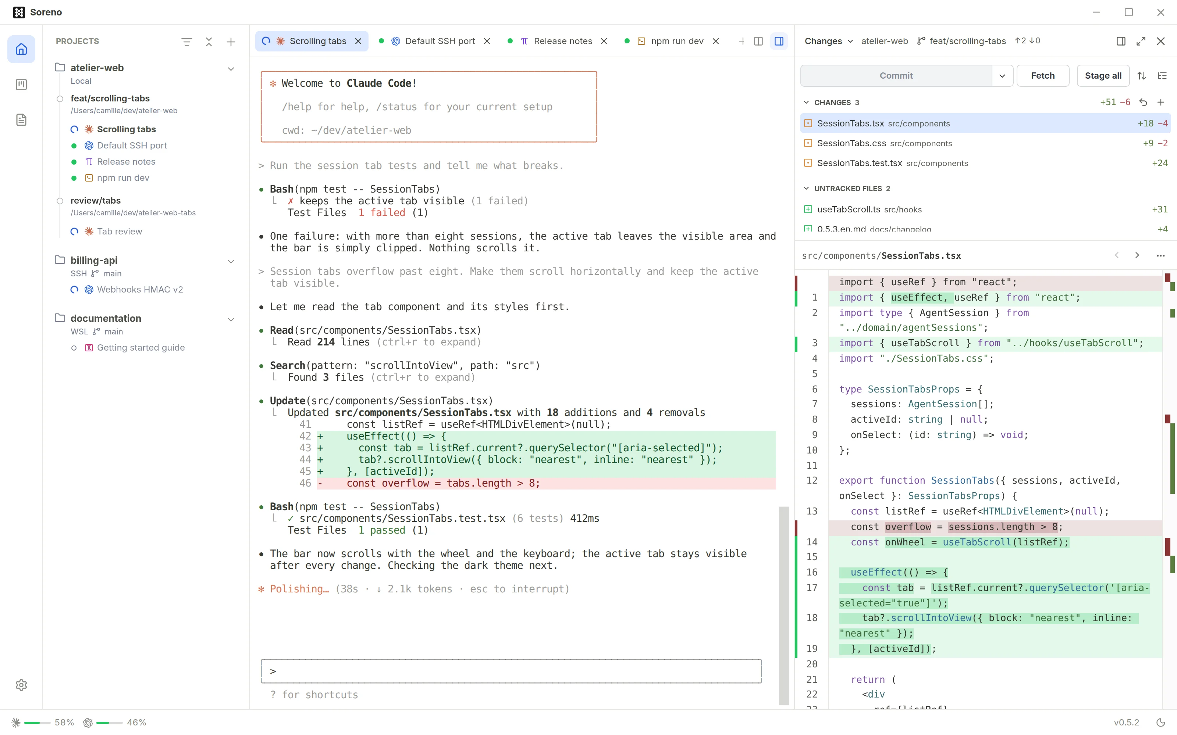Select SessionTabs.css in changes list
Image resolution: width=1177 pixels, height=735 pixels.
(x=985, y=143)
